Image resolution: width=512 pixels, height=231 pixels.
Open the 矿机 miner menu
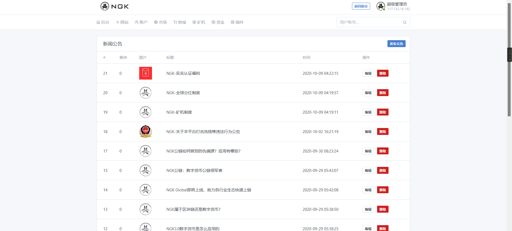click(x=199, y=22)
